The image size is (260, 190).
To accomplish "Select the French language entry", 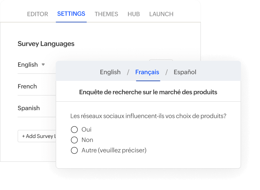I will point(27,86).
